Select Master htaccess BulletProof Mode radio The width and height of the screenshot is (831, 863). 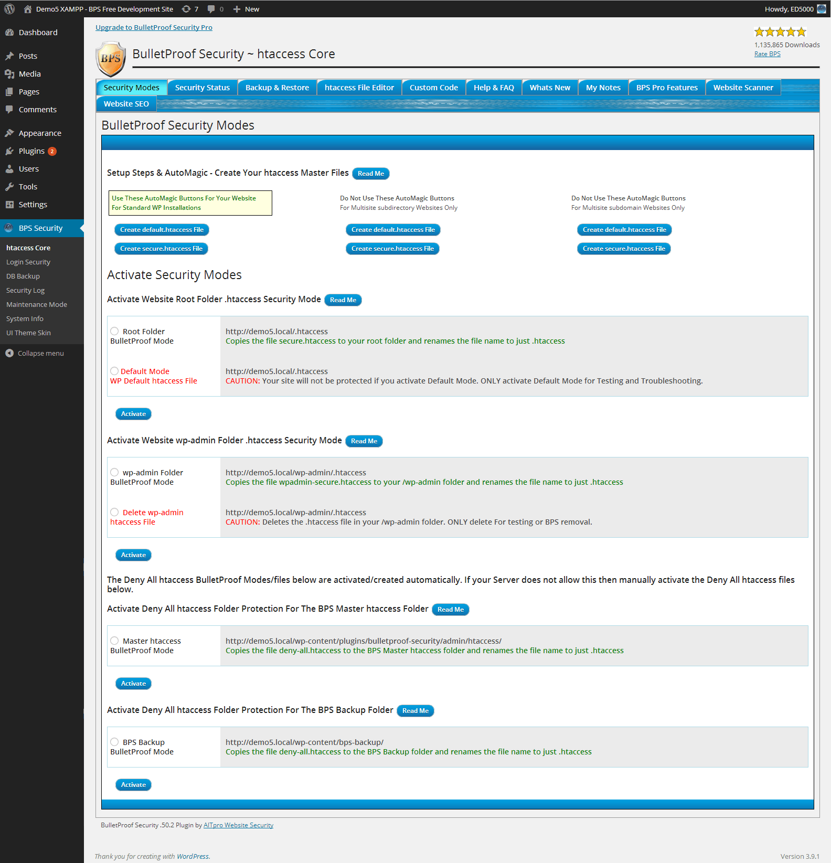point(114,641)
